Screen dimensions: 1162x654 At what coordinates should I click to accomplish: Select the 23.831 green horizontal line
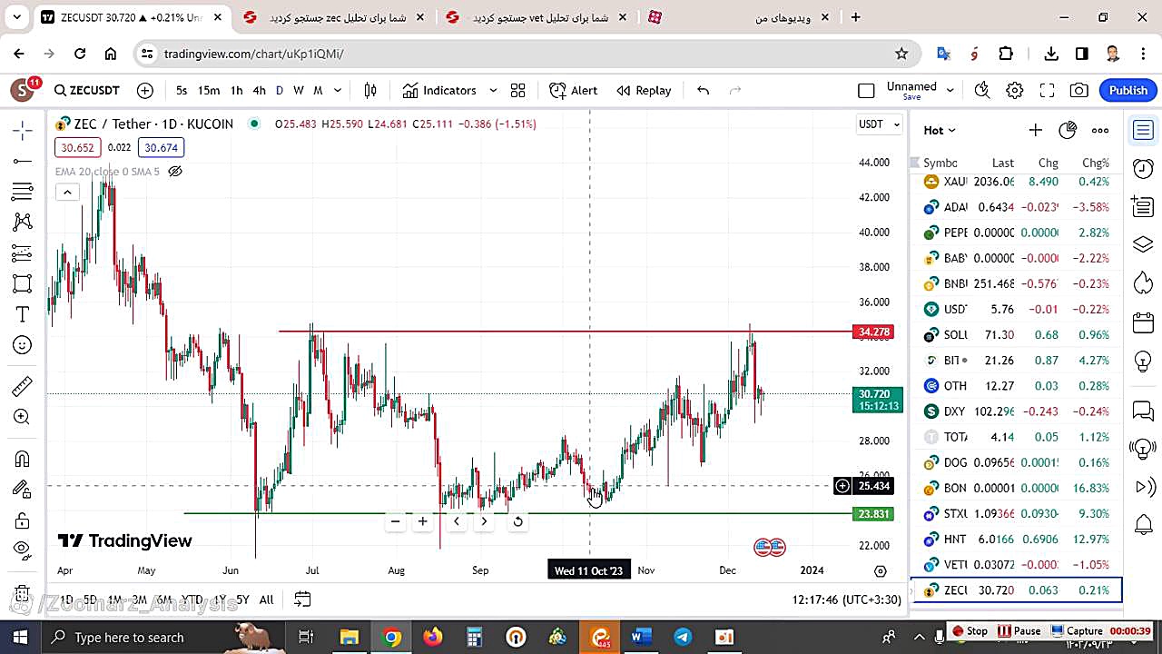[517, 513]
